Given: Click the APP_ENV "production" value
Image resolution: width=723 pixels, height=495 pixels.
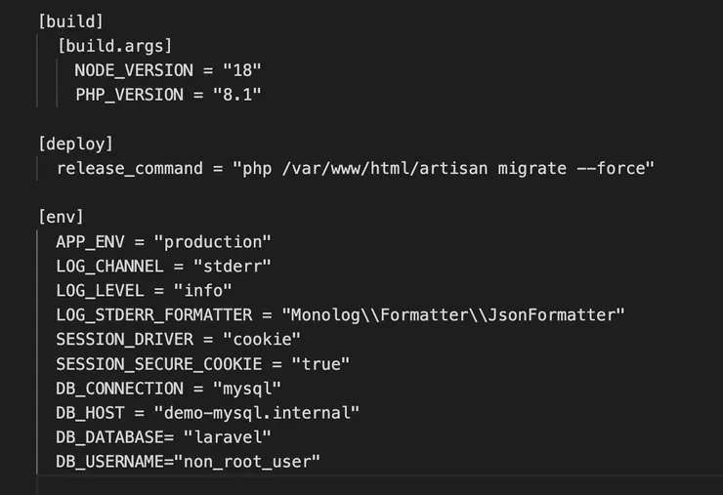Looking at the screenshot, I should pyautogui.click(x=211, y=242).
